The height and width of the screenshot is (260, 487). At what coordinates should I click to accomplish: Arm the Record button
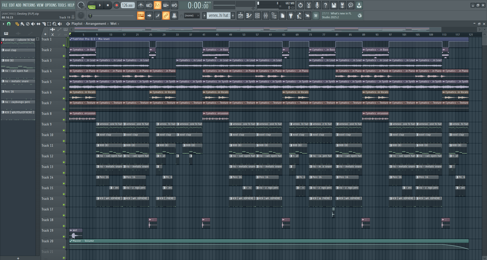click(x=116, y=5)
